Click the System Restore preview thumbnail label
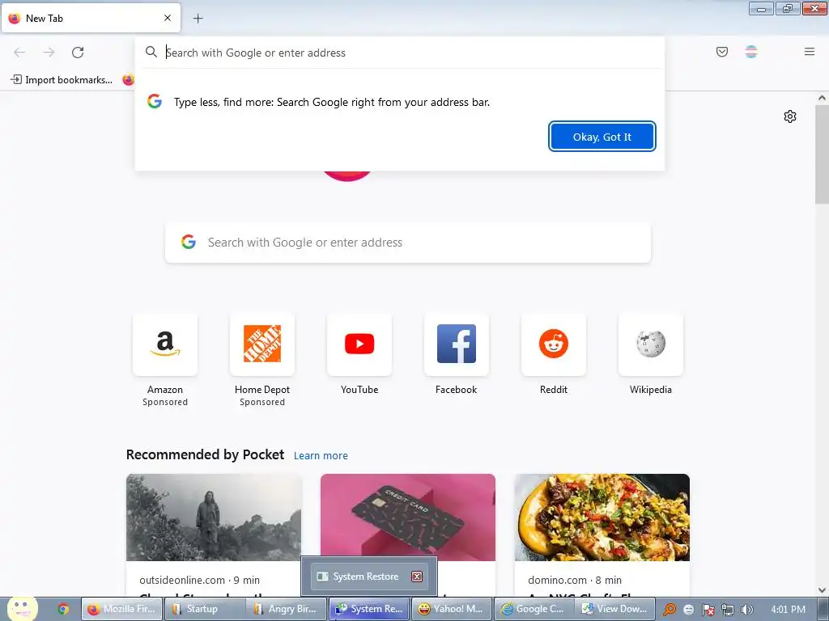Screen dimensions: 829x621 [x=365, y=577]
